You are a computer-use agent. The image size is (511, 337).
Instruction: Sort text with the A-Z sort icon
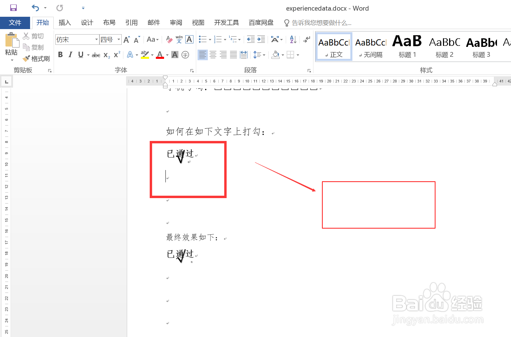click(293, 40)
